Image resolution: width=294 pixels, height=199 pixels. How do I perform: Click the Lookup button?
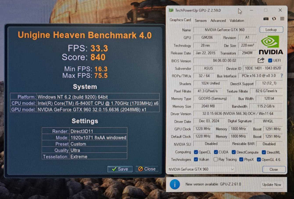271,30
